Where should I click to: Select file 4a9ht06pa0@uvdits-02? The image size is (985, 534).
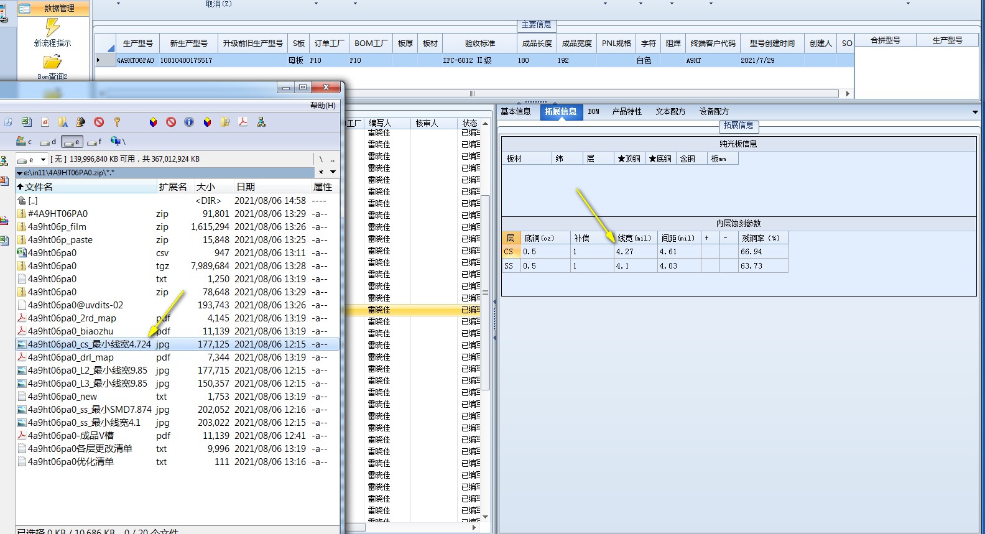click(x=177, y=305)
